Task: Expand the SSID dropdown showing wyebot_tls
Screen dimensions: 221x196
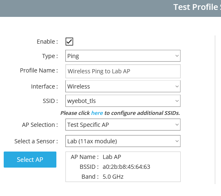Action: 123,101
